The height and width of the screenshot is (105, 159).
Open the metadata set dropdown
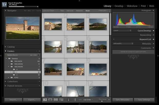(x=123, y=44)
